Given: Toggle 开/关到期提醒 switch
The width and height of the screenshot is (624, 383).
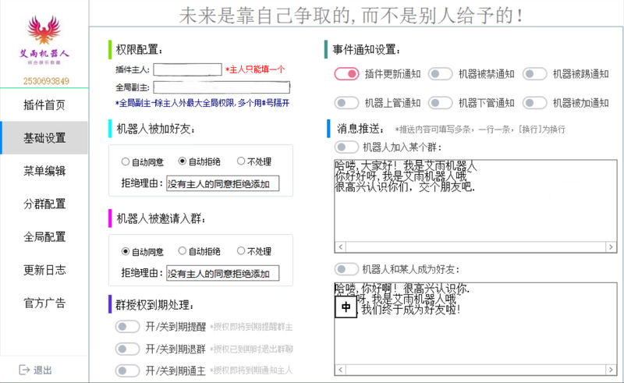Looking at the screenshot, I should click(127, 327).
